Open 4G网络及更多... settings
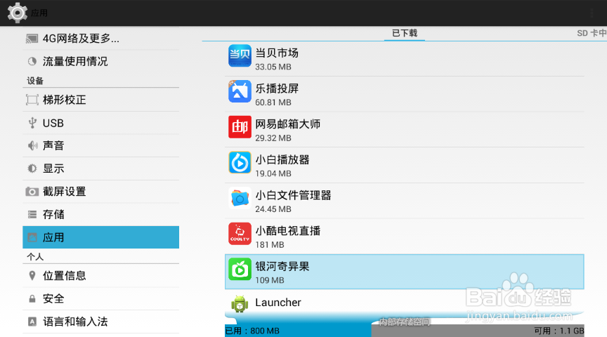This screenshot has height=337, width=607. tap(100, 39)
